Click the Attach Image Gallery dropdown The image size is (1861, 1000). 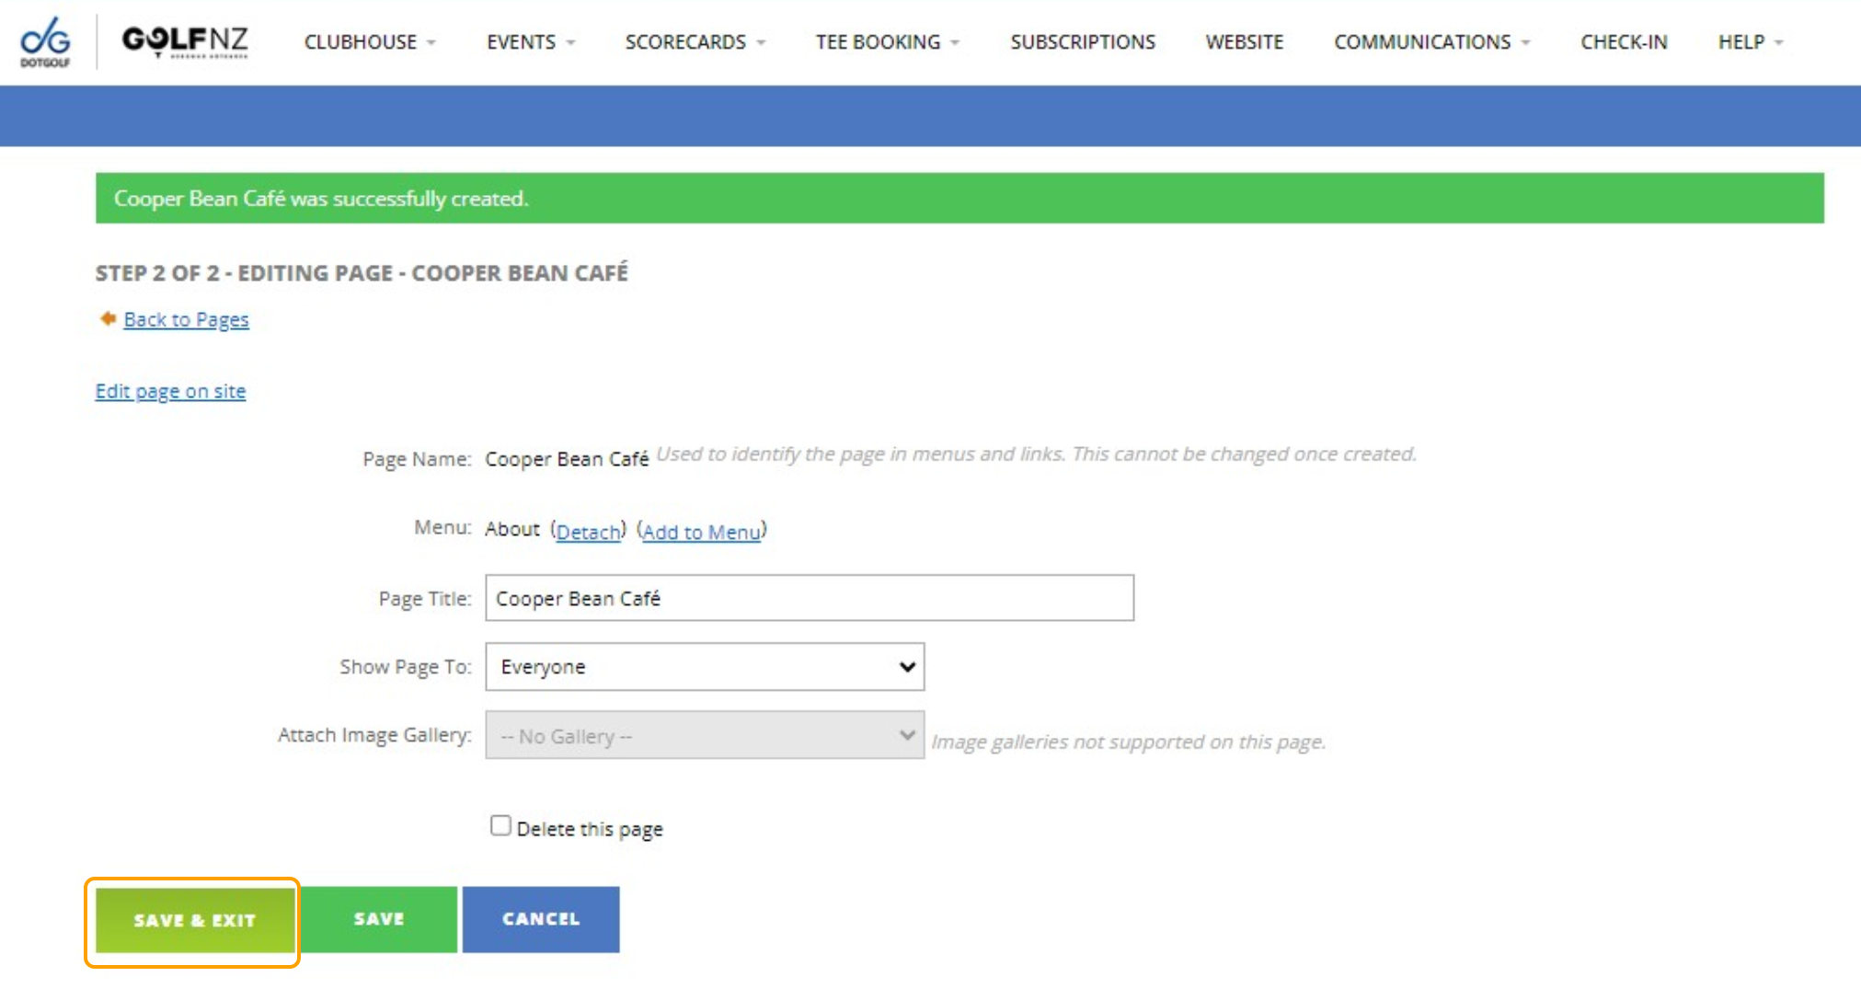pos(705,735)
